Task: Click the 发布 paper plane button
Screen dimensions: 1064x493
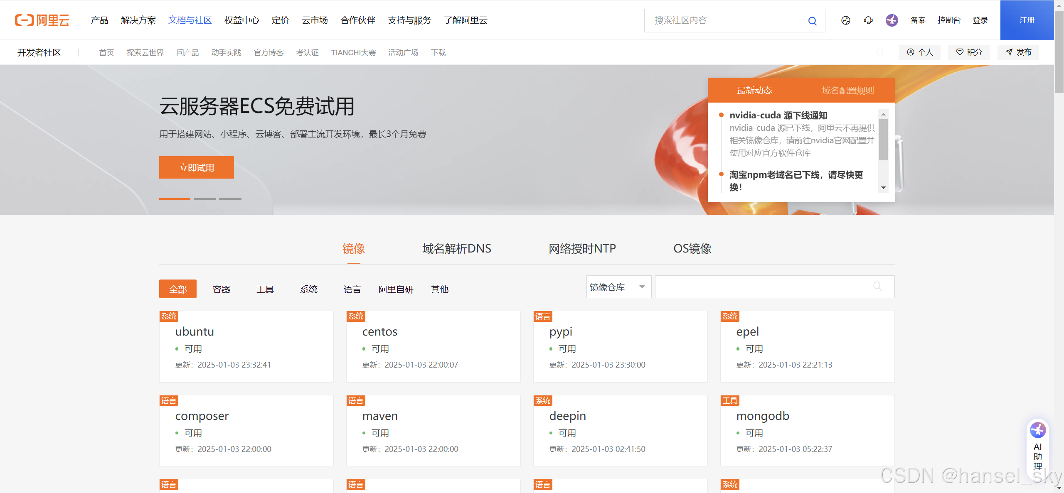Action: click(1018, 52)
